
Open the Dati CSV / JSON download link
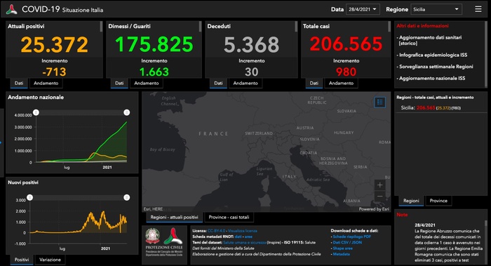[347, 242]
